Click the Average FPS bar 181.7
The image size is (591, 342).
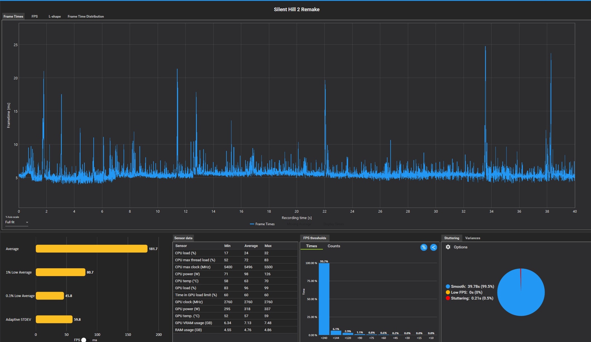[x=91, y=249]
